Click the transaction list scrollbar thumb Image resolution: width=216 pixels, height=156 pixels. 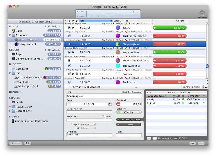click(x=207, y=66)
